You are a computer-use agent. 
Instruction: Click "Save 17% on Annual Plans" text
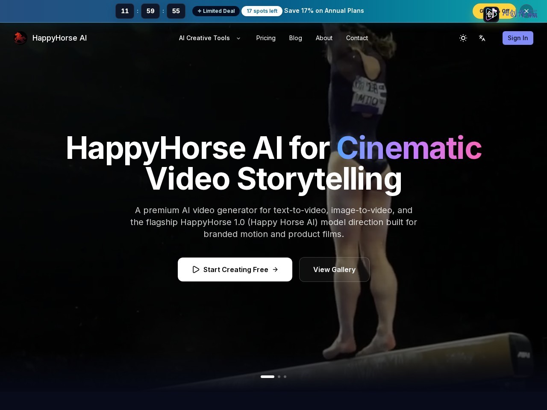[x=324, y=11]
